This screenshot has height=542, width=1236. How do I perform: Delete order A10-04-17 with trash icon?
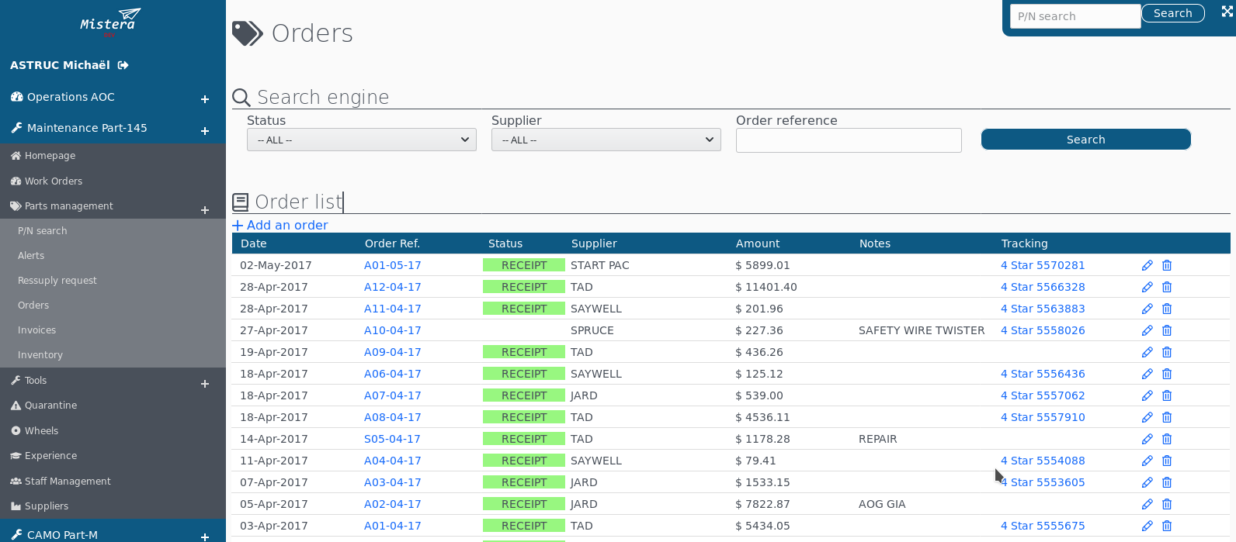[x=1166, y=330]
